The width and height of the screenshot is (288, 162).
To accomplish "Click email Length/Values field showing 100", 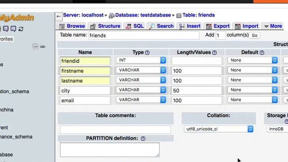I will 197,100.
